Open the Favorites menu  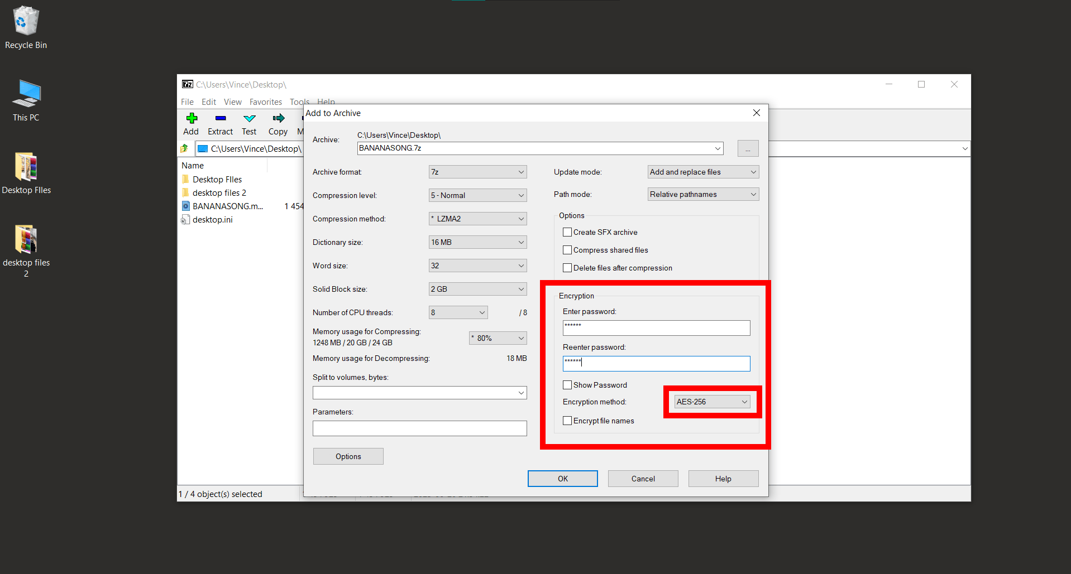265,102
